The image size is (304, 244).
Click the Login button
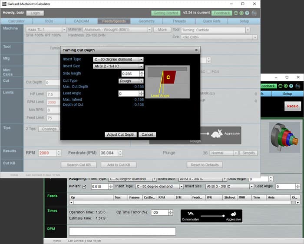pos(35,13)
